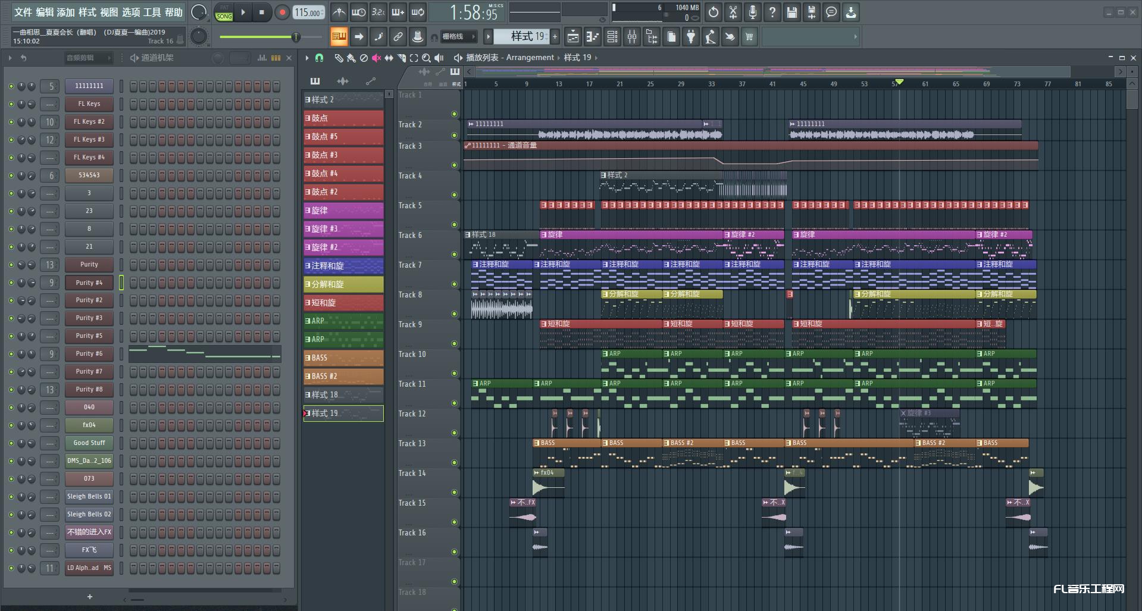Open the 音频剪辑 channel filter dropdown
1142x611 pixels.
[x=88, y=58]
